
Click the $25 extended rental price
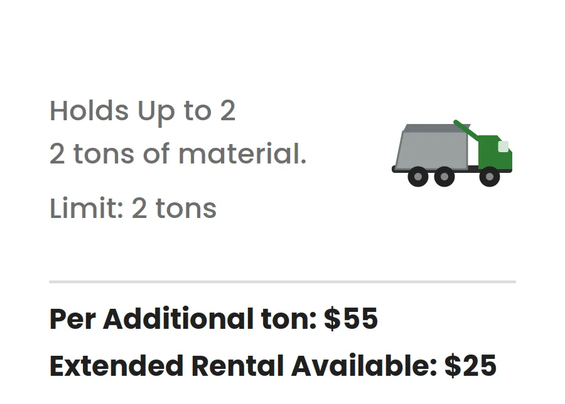pyautogui.click(x=470, y=366)
